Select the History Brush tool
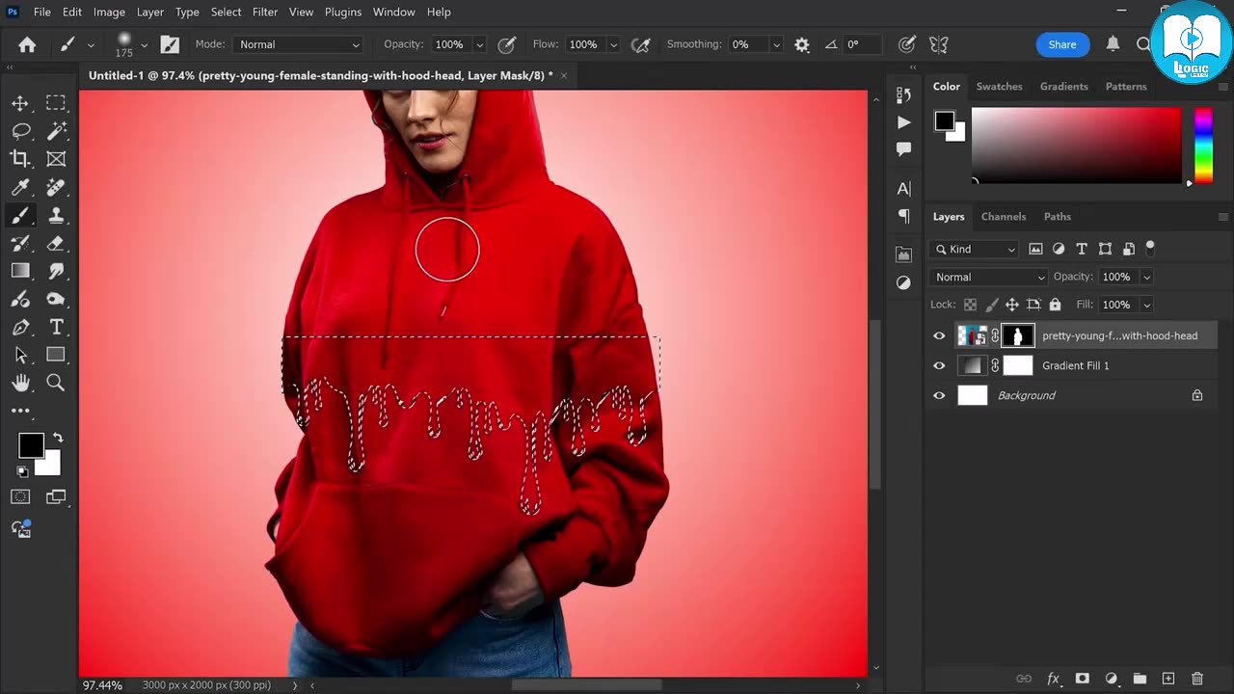Viewport: 1234px width, 694px height. 20,243
